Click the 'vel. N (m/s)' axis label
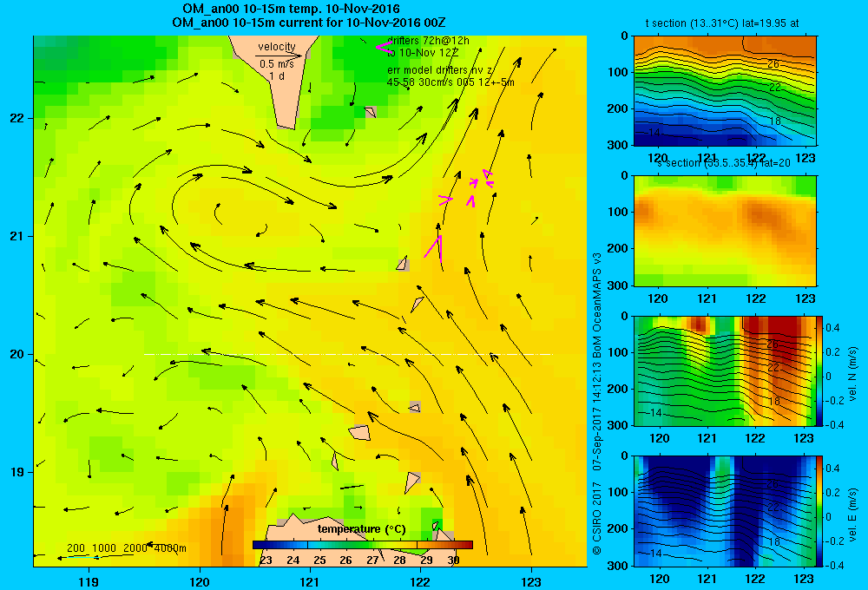The image size is (868, 590). coord(853,374)
